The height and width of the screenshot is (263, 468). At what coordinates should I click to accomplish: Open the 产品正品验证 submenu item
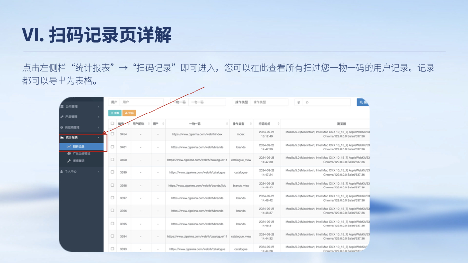(81, 153)
